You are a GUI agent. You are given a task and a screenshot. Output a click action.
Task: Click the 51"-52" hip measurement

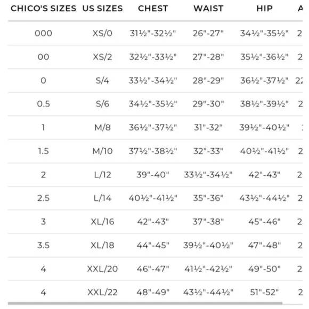point(264,292)
